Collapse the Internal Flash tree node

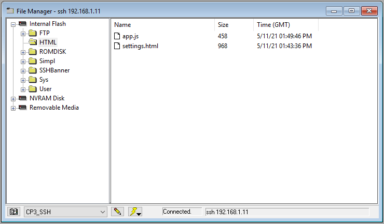(13, 24)
